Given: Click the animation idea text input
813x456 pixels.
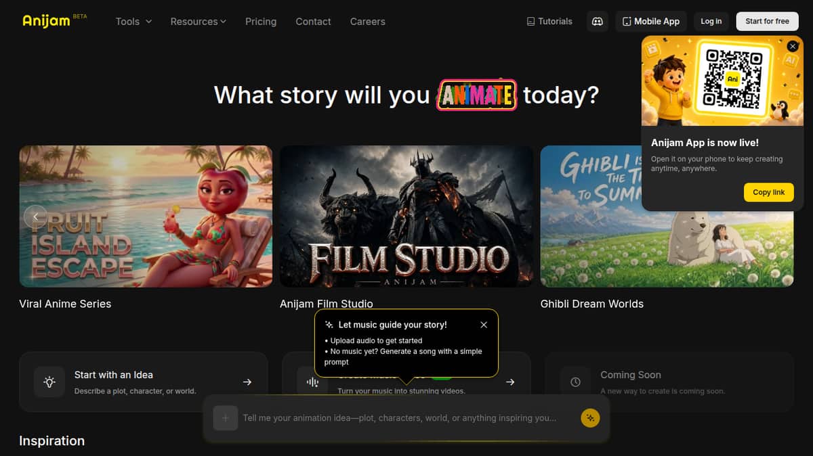Looking at the screenshot, I should point(408,418).
